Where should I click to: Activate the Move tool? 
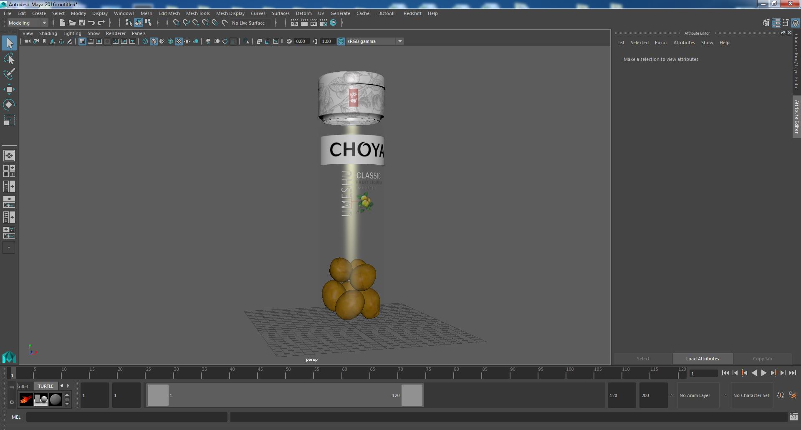(9, 89)
